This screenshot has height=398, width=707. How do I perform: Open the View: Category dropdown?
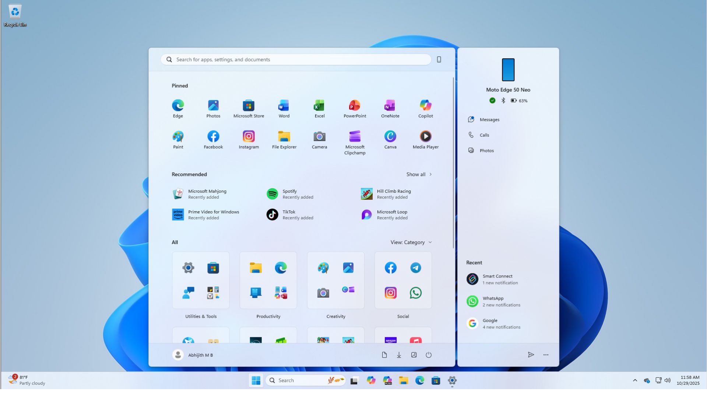pos(410,242)
